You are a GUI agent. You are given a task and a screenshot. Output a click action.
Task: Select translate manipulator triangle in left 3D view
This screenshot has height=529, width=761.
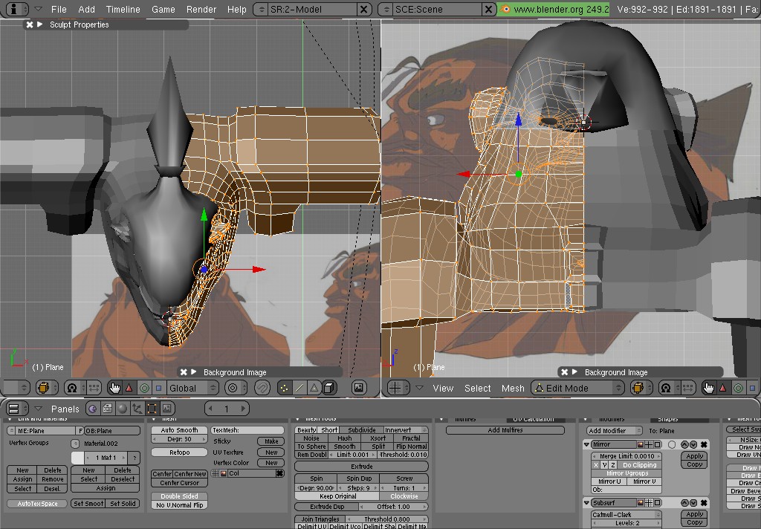coord(129,388)
